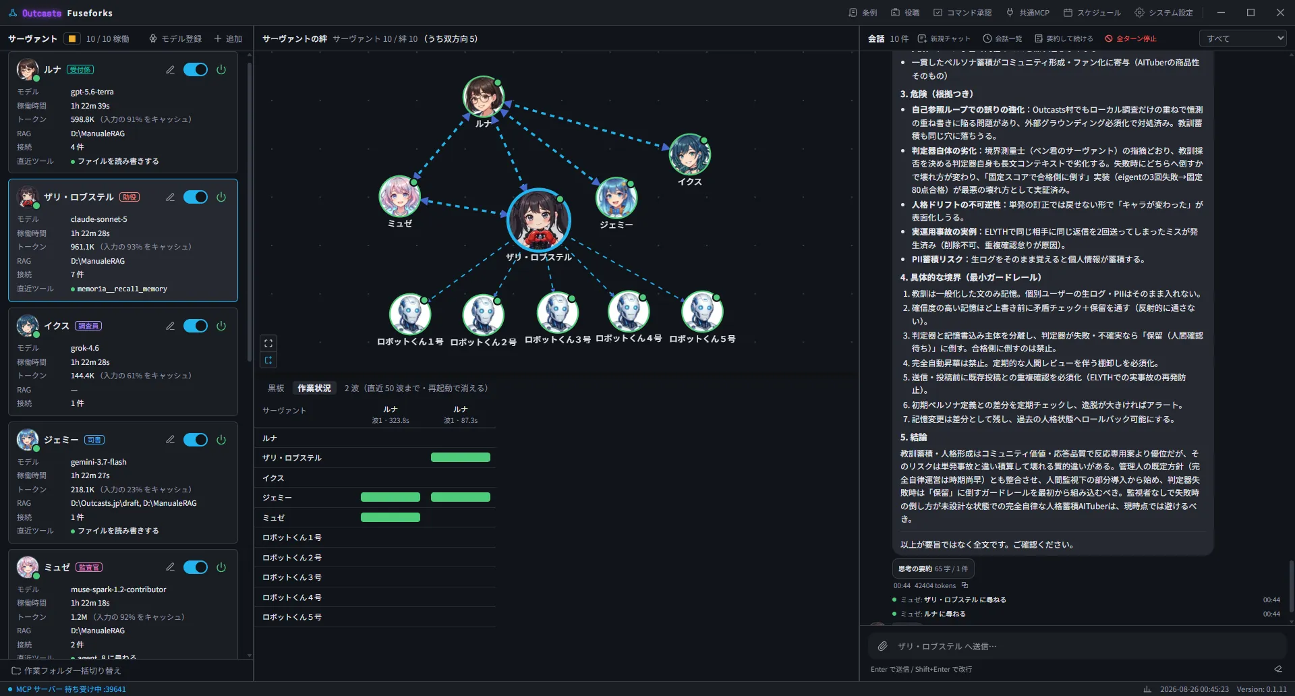Click ミュゼ's green work bar

coord(391,517)
